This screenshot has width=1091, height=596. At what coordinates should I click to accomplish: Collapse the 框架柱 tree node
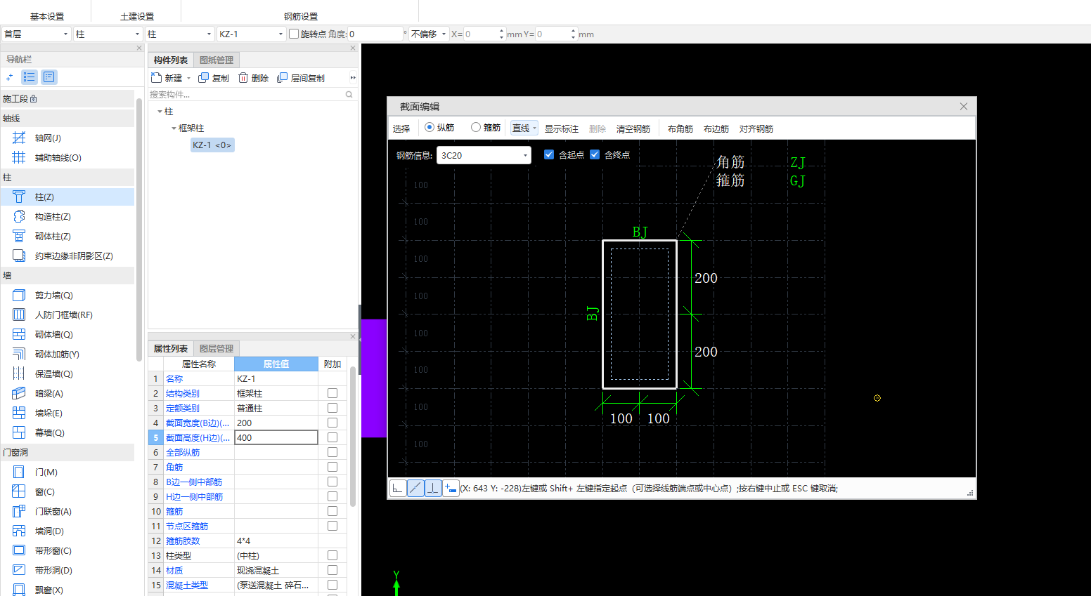pyautogui.click(x=174, y=128)
